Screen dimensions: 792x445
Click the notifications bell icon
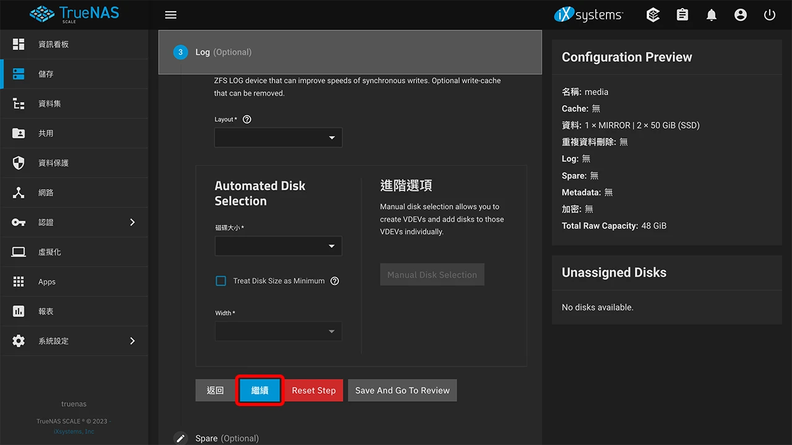pos(711,14)
